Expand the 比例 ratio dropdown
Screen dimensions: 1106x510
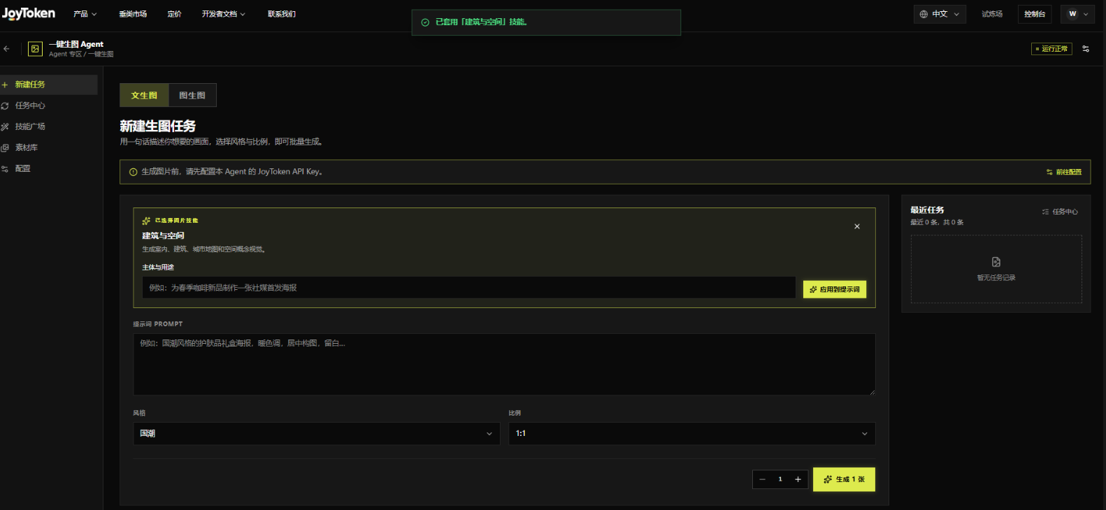click(x=692, y=433)
